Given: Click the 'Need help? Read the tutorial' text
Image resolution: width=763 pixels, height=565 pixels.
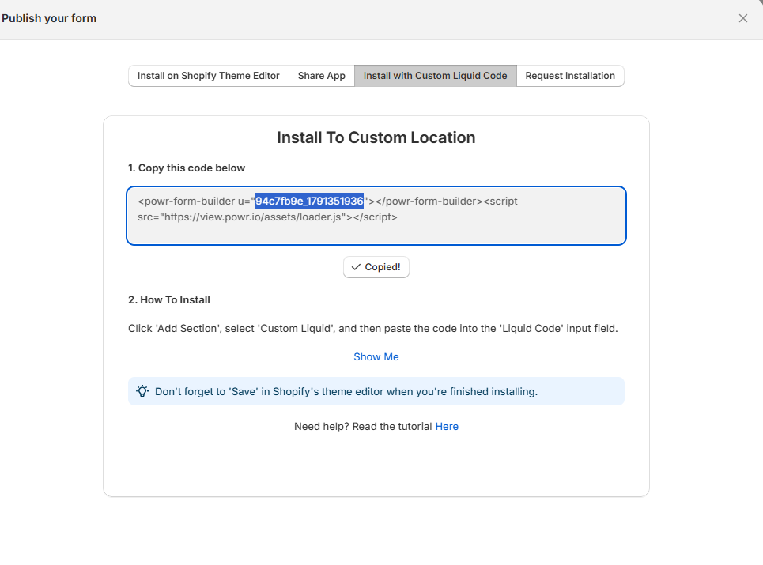Looking at the screenshot, I should [363, 427].
